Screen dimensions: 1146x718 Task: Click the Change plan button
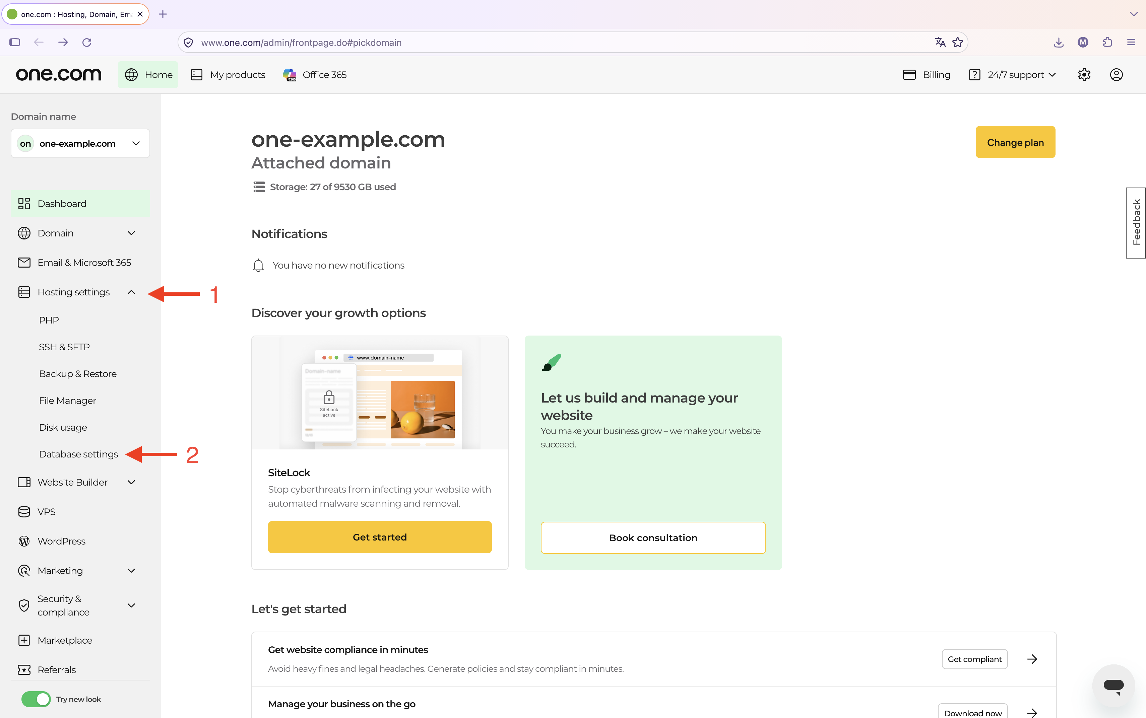point(1015,142)
